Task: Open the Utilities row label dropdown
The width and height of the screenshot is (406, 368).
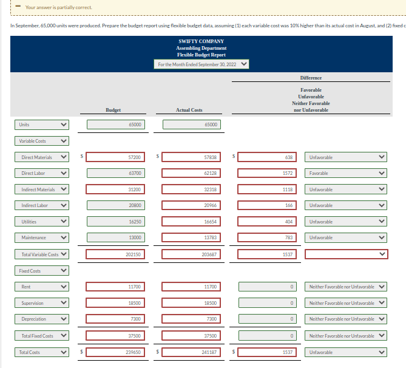Action: coord(42,222)
